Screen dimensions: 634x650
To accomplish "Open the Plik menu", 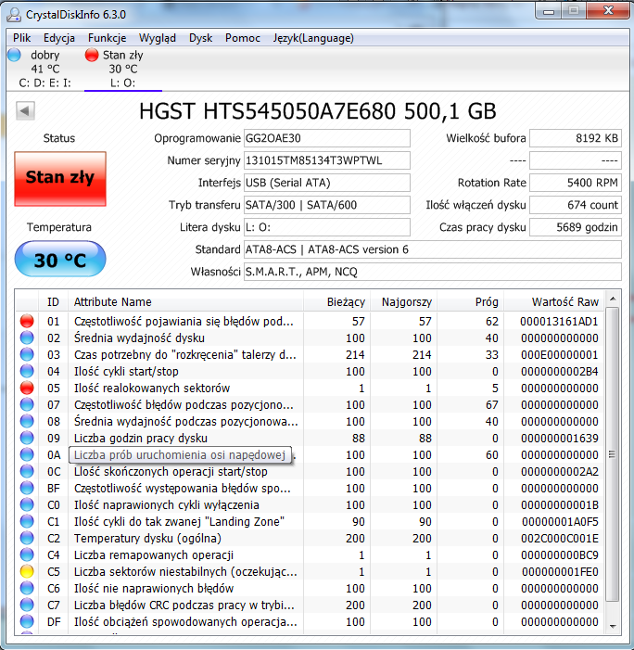I will (x=21, y=38).
